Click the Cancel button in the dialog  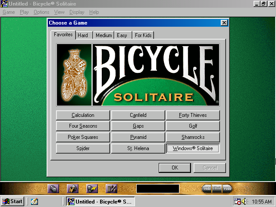tap(210, 168)
